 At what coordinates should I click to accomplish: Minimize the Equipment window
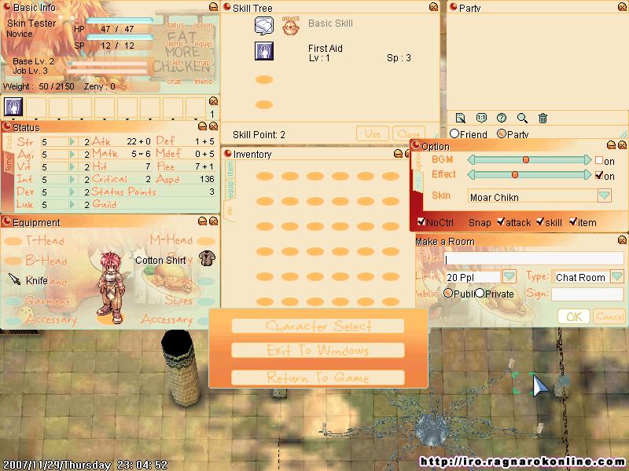pos(203,221)
